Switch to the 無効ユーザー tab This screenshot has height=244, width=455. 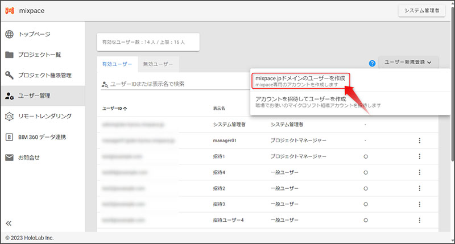point(159,64)
